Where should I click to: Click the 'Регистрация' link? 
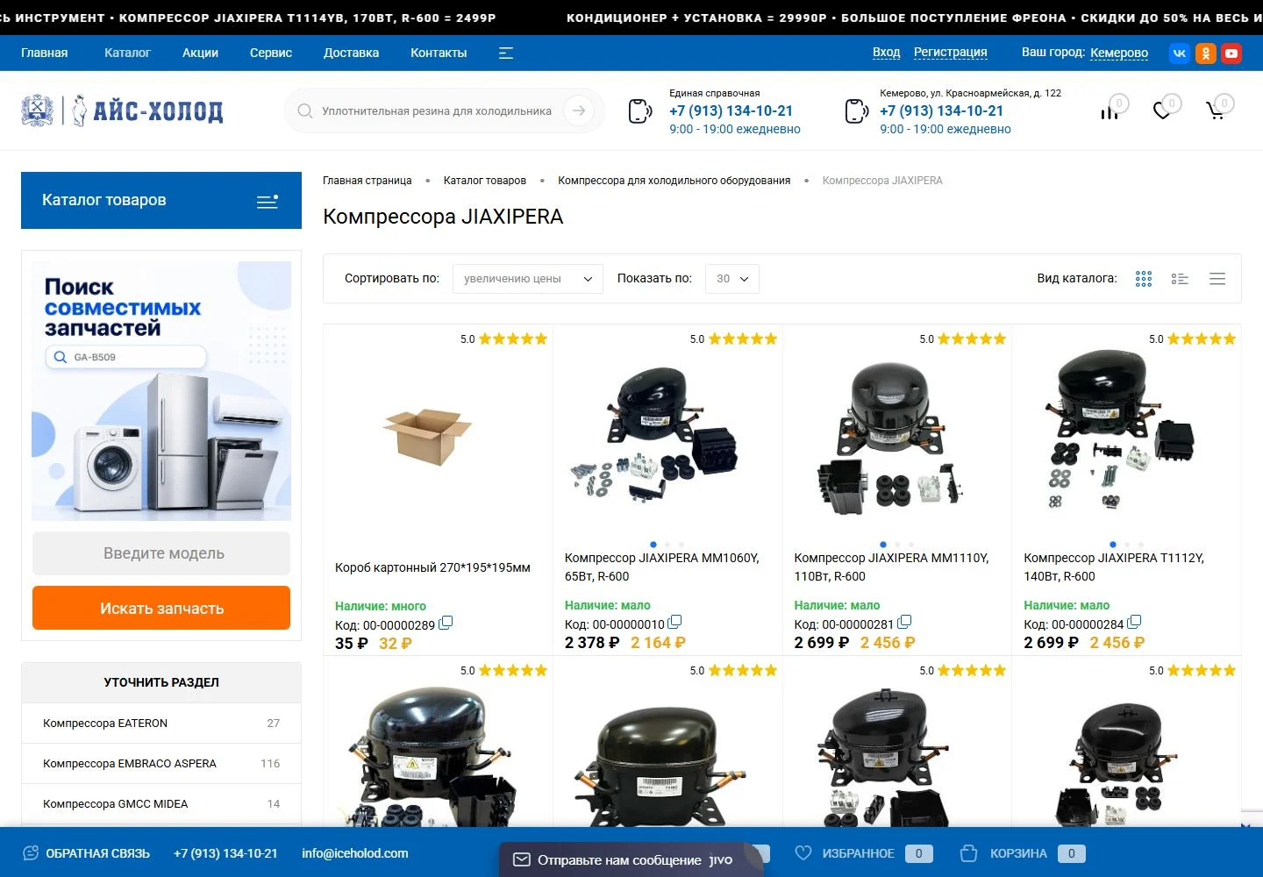tap(951, 53)
